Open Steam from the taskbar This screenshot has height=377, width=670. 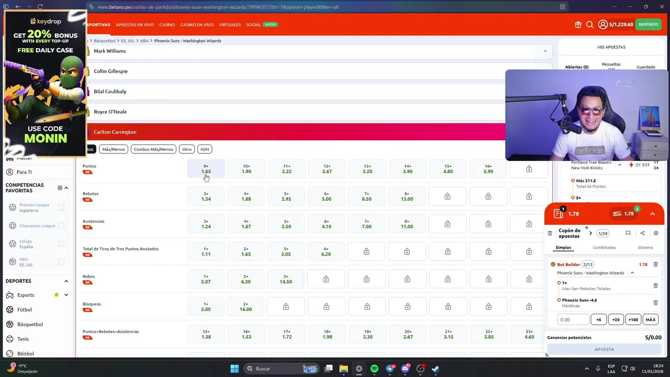435,369
